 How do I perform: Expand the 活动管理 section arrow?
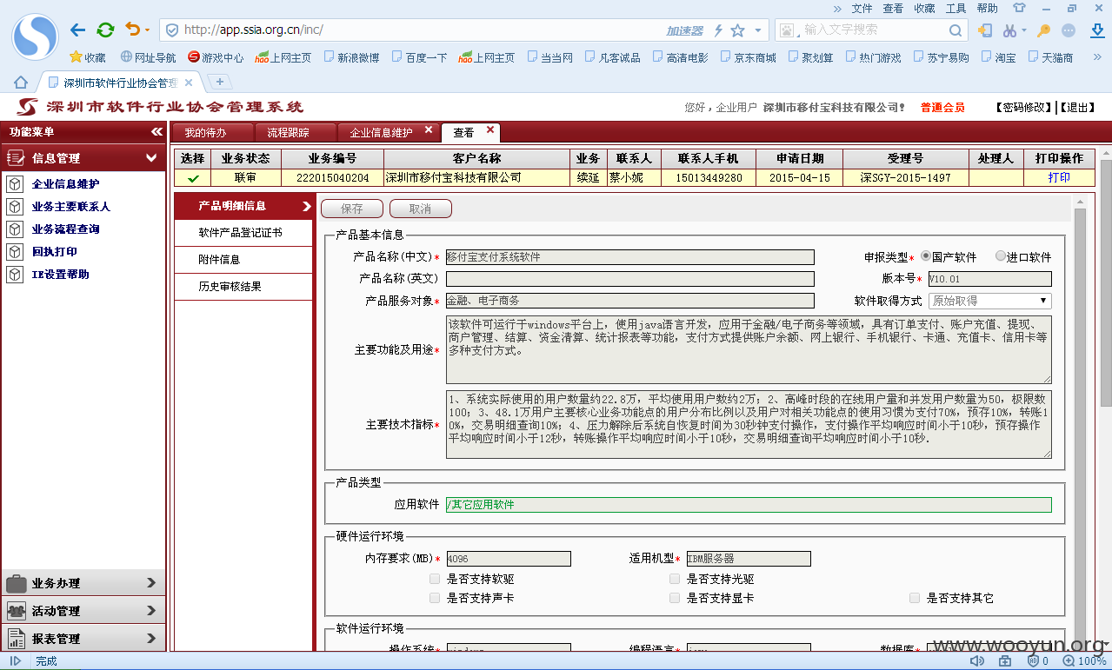click(x=151, y=611)
